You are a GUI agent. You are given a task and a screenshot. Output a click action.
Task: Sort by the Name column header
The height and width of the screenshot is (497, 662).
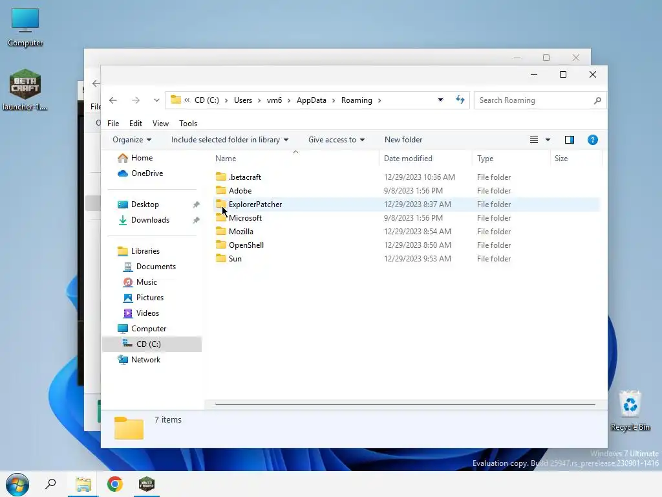click(x=295, y=159)
